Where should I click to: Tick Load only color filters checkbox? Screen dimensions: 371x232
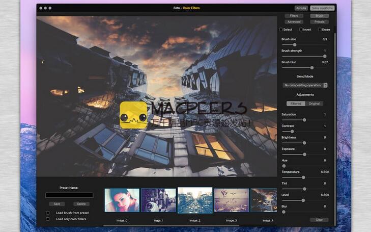tap(48, 219)
